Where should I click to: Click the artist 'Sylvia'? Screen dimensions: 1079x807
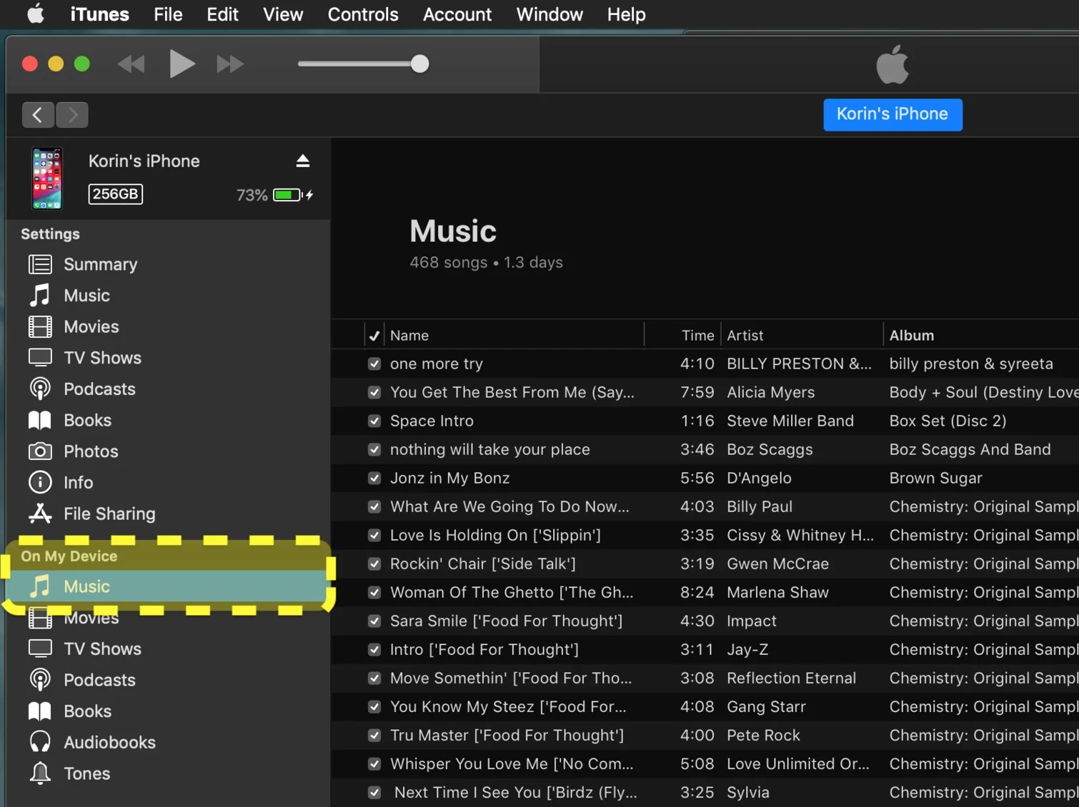[x=748, y=792]
